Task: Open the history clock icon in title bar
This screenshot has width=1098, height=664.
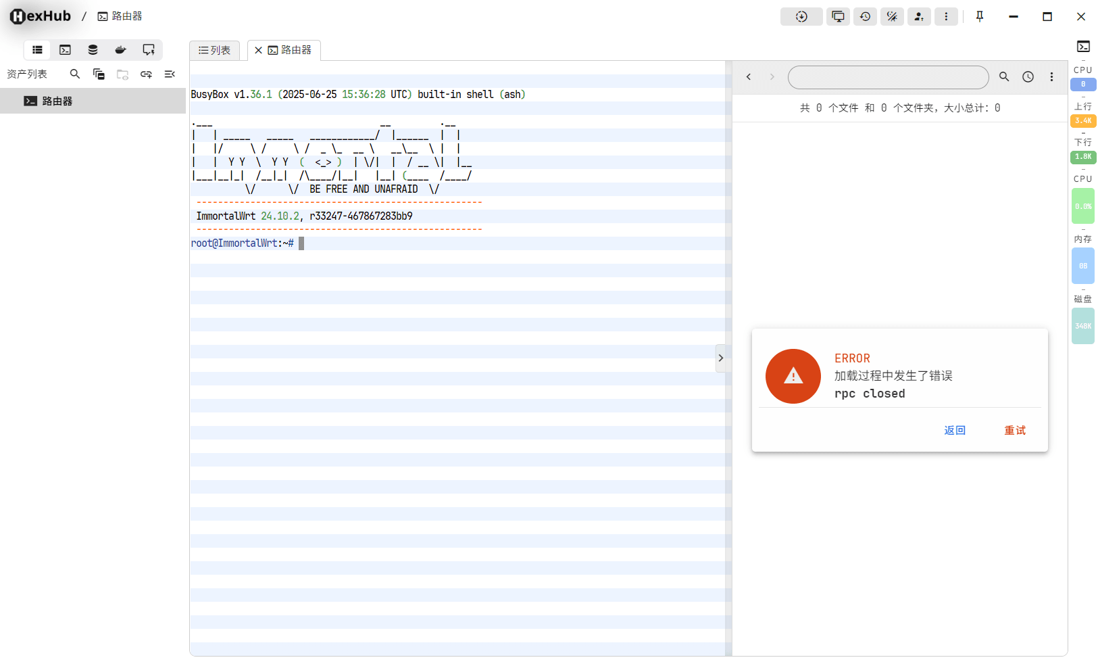Action: click(x=865, y=17)
